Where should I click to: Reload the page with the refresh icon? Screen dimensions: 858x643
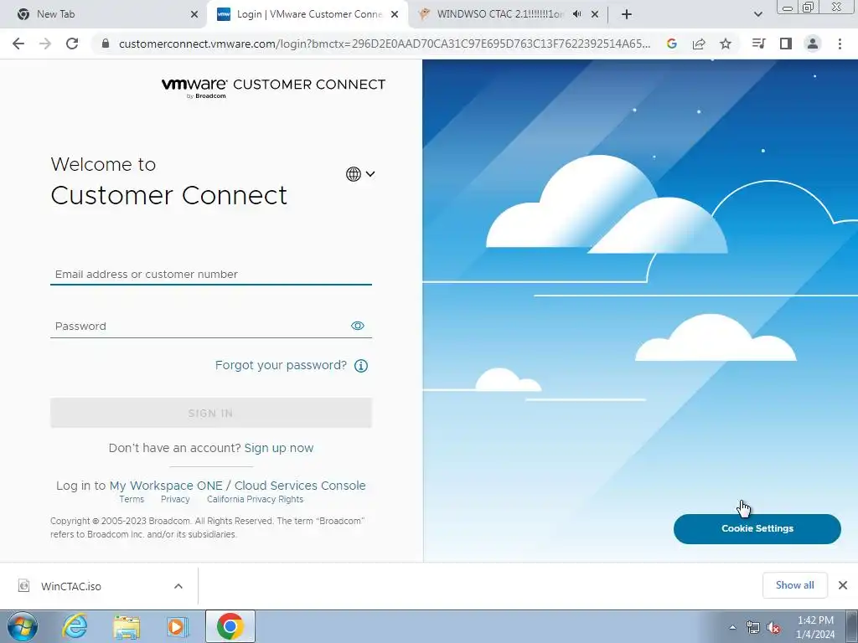click(x=72, y=44)
